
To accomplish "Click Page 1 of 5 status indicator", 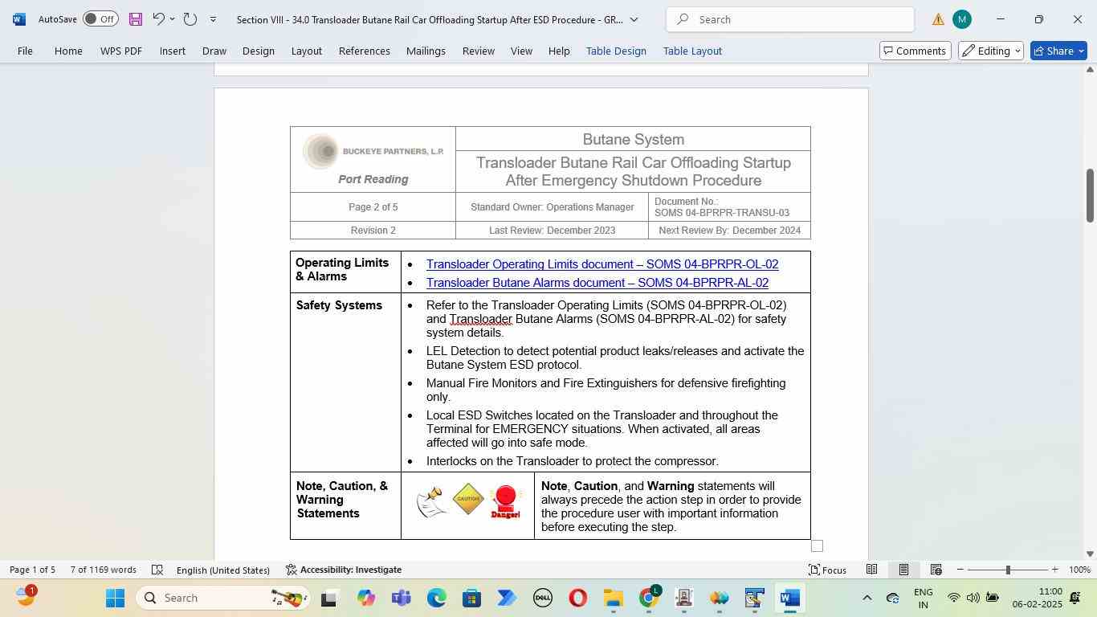I will click(x=32, y=570).
